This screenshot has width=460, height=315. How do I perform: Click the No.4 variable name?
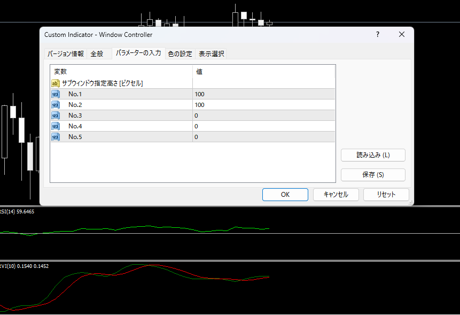[x=75, y=126]
